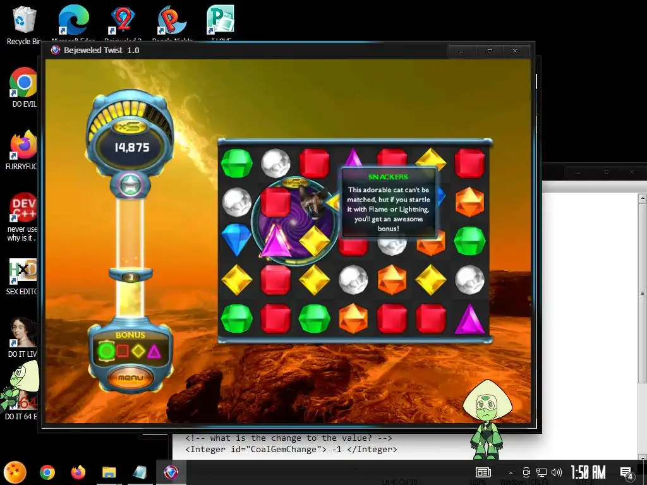Click the 14,875 score display
Image resolution: width=647 pixels, height=485 pixels.
click(x=131, y=147)
